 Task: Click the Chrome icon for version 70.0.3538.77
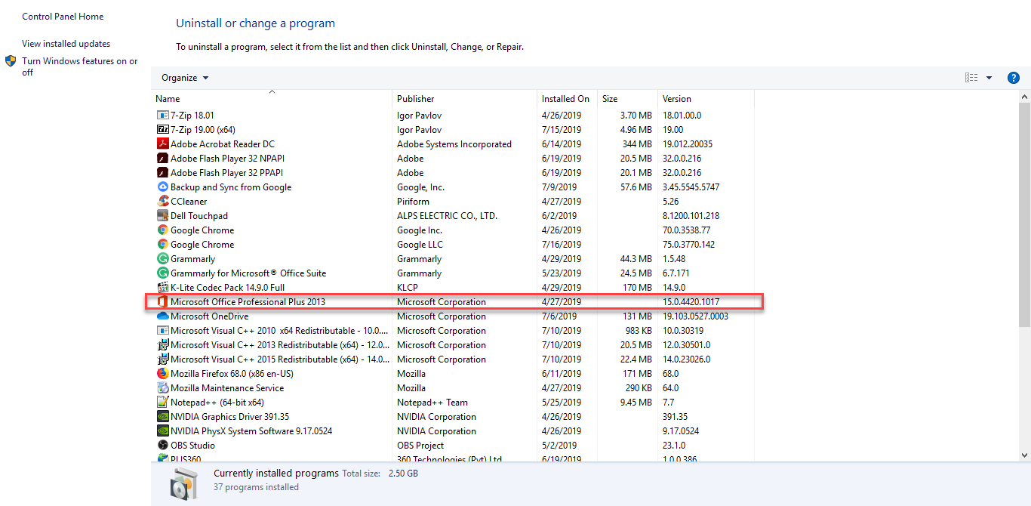click(163, 230)
